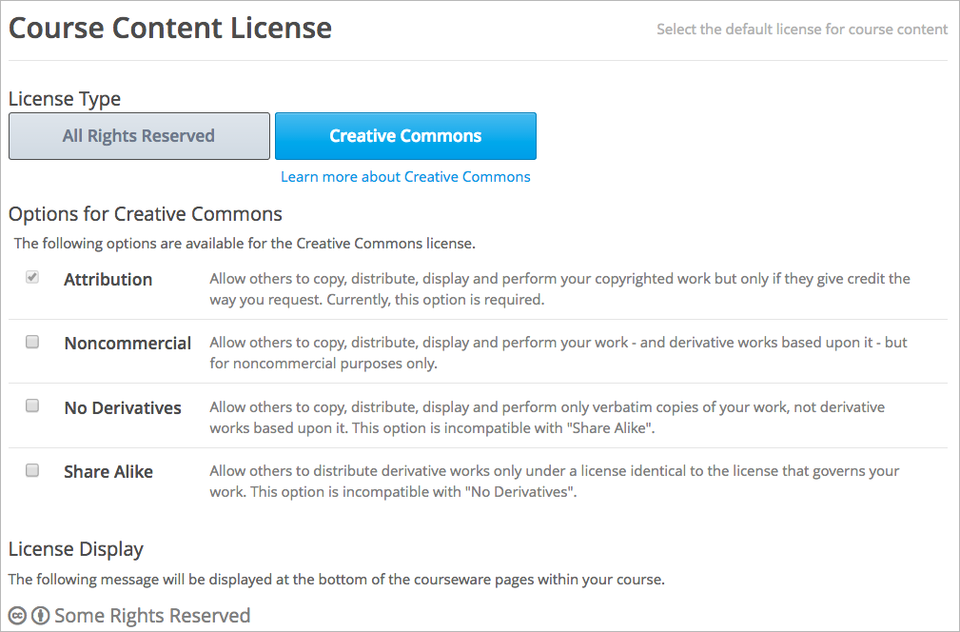Click the Course Content License heading

pyautogui.click(x=170, y=29)
